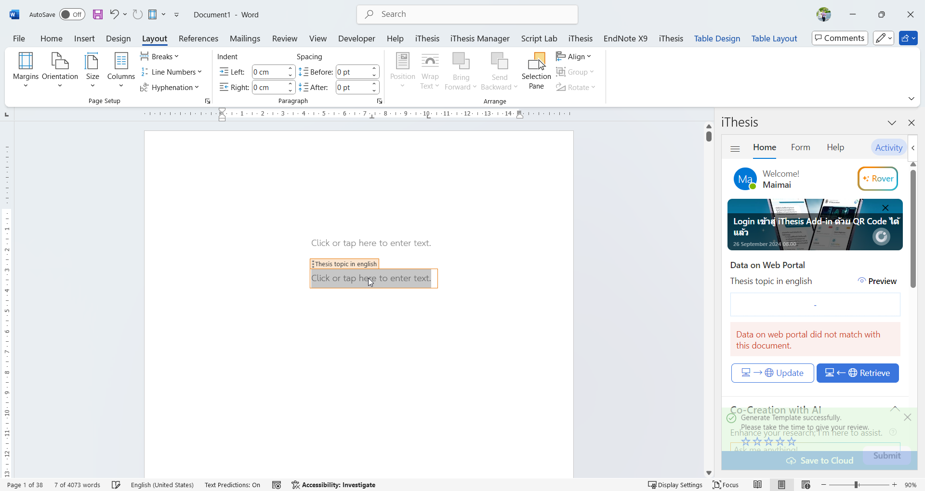Open the Hyphenation dropdown
This screenshot has width=925, height=491.
[x=170, y=88]
